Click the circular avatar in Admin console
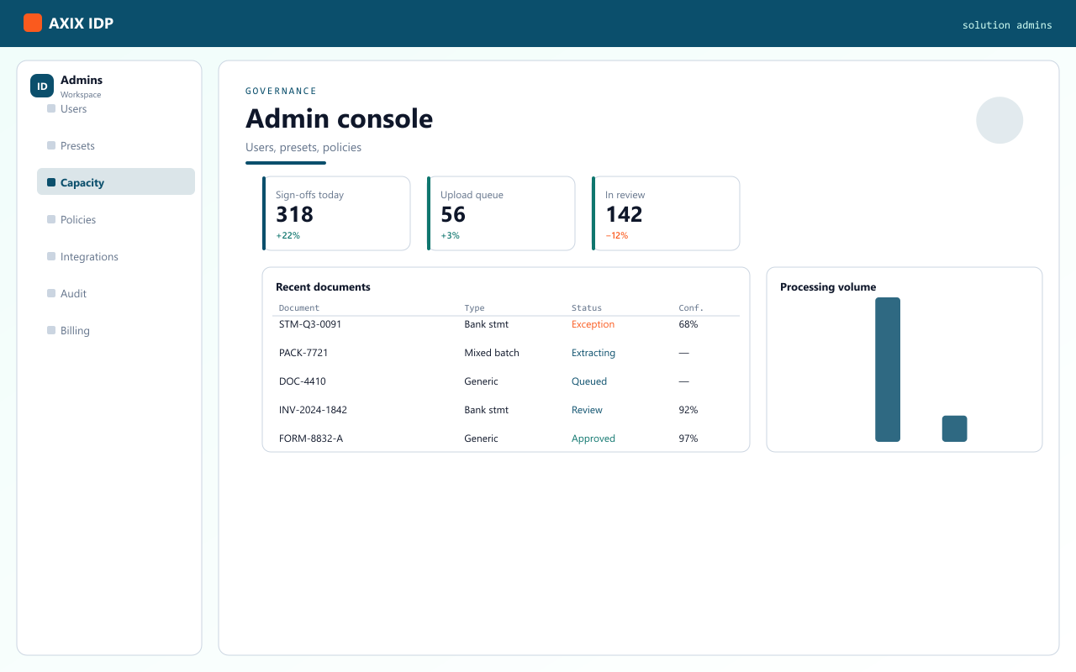The width and height of the screenshot is (1076, 672). (x=1000, y=120)
